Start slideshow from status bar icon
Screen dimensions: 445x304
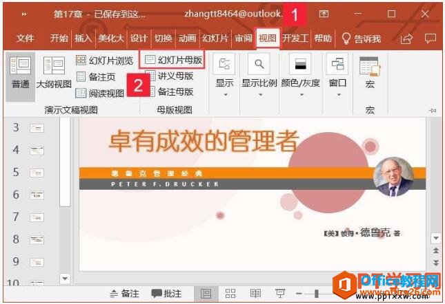pyautogui.click(x=280, y=294)
